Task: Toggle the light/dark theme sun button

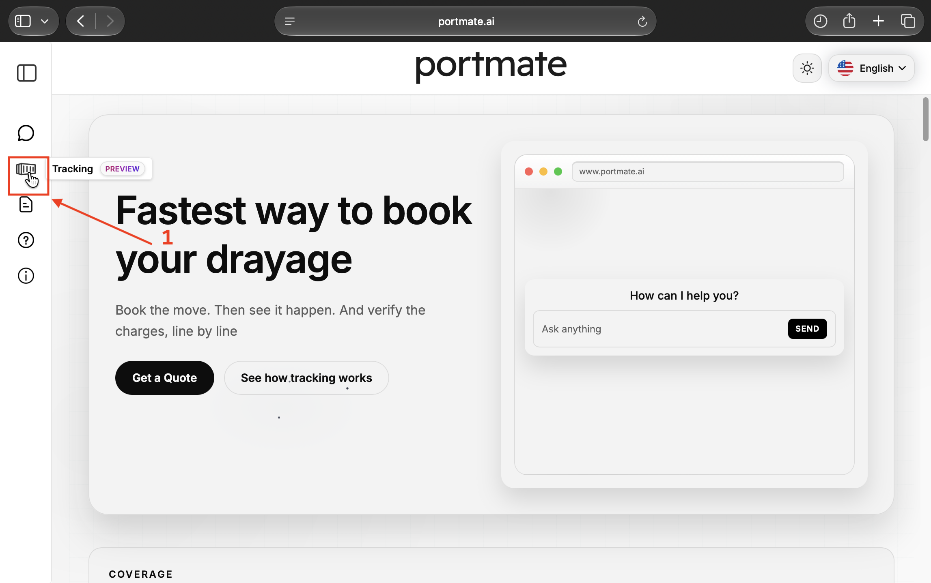Action: point(807,68)
